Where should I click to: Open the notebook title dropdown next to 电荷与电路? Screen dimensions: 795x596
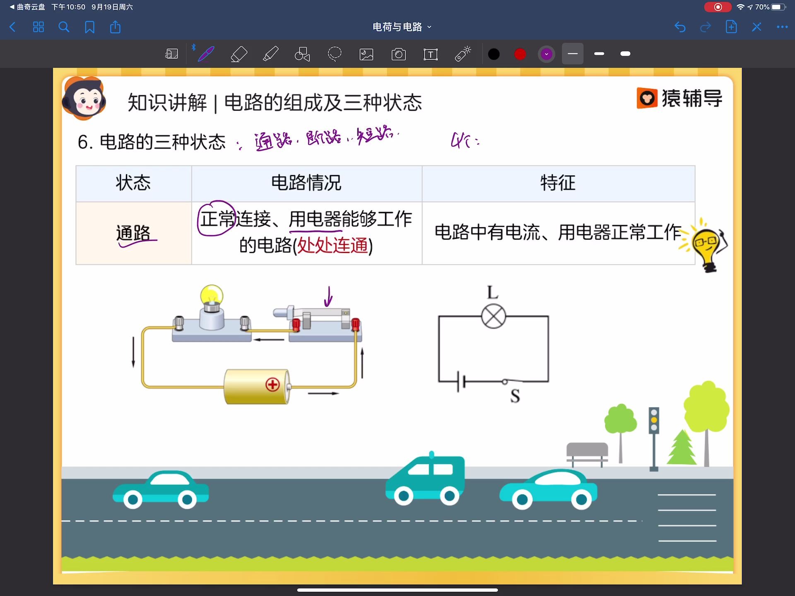429,27
